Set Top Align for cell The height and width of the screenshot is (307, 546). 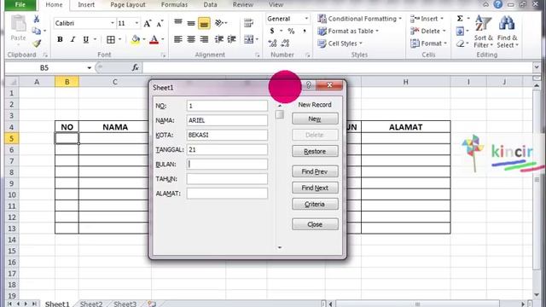(178, 23)
